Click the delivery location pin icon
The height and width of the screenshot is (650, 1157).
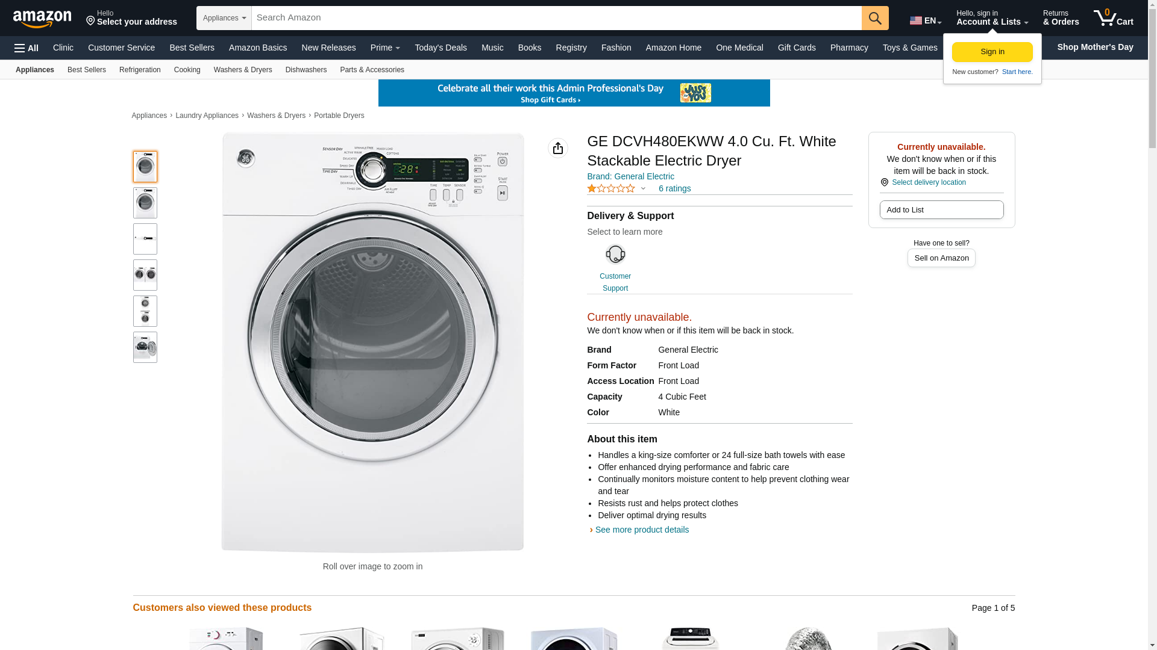click(885, 182)
